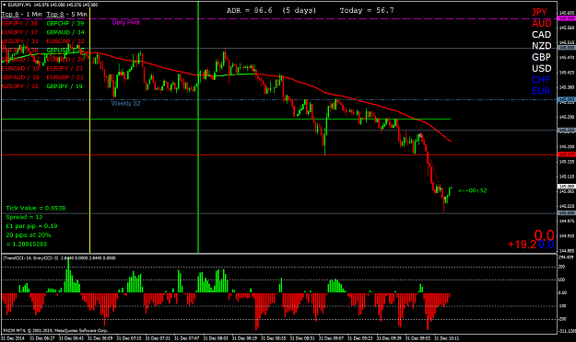Click the 'GBPJPY / 38' entry
Image resolution: width=576 pixels, height=342 pixels.
click(x=19, y=23)
